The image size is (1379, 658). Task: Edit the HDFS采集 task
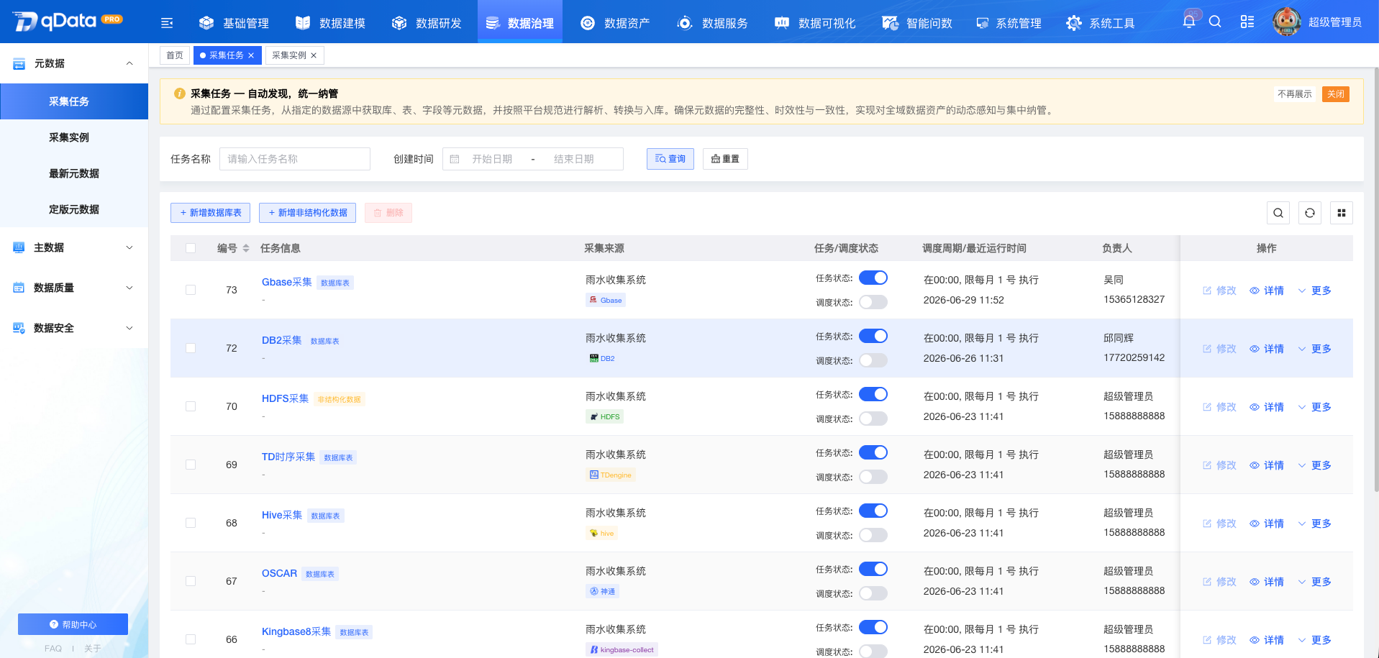click(1219, 407)
